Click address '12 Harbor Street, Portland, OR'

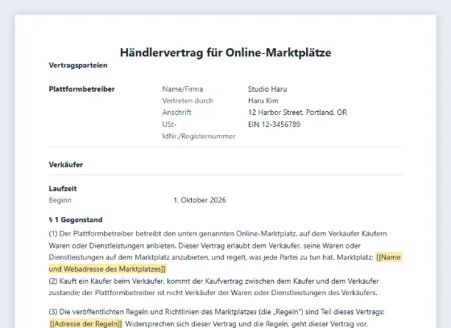(x=298, y=113)
